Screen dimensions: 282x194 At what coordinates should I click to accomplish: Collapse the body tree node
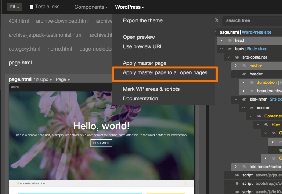pyautogui.click(x=221, y=49)
